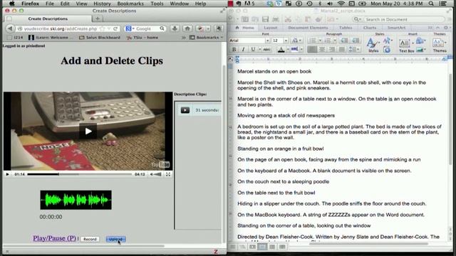
Task: Click the green audio waveform display
Action: pos(76,200)
